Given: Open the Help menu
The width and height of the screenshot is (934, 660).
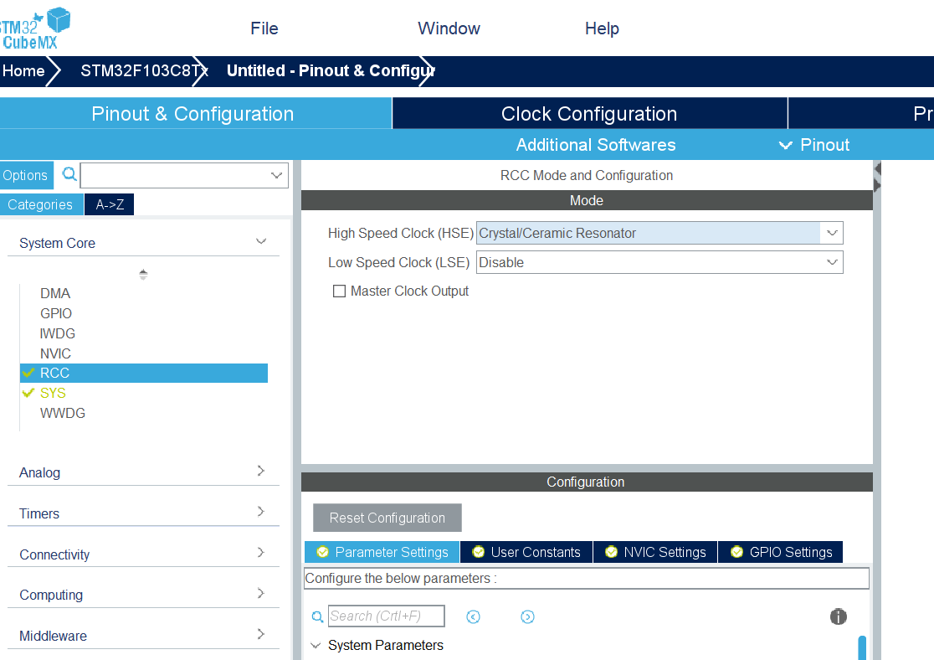Looking at the screenshot, I should (x=602, y=28).
